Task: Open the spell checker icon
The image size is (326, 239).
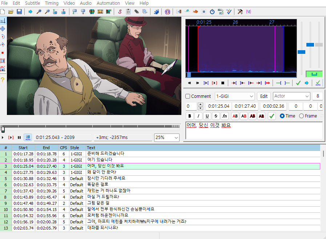Action: pyautogui.click(x=229, y=12)
